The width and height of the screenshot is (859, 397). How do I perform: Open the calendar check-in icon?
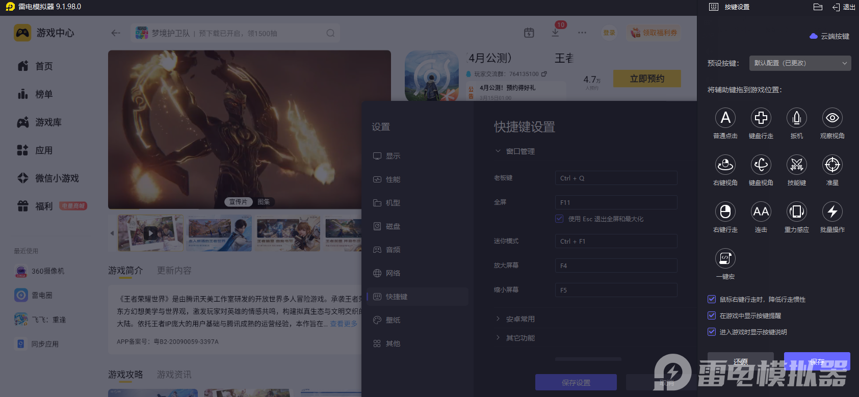[529, 33]
